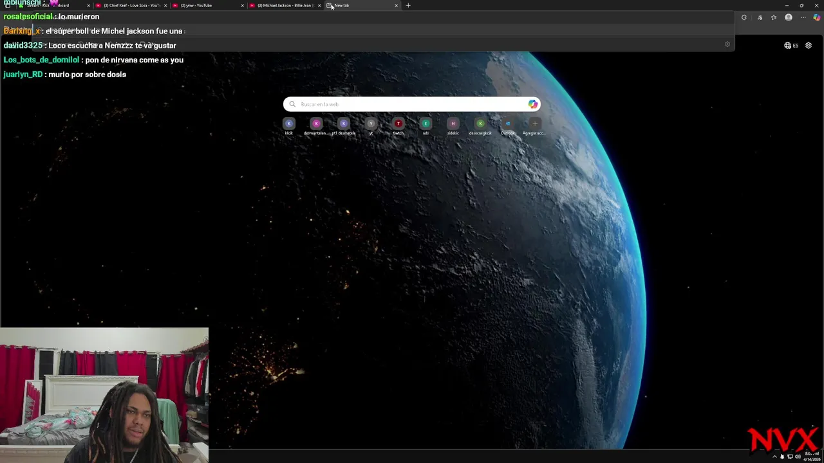Screen dimensions: 824x463
Task: Click chat username 'Los_bots_de_domilol'
Action: (41, 60)
